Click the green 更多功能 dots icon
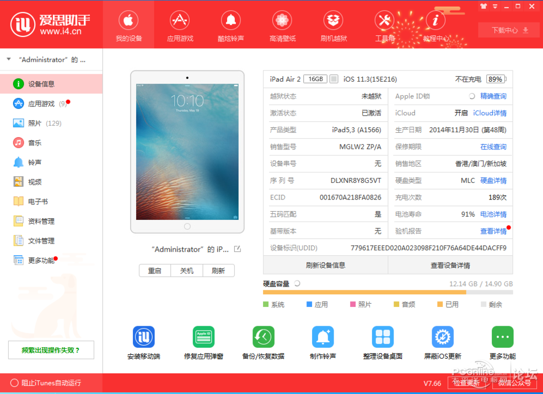The height and width of the screenshot is (394, 543). click(x=503, y=337)
